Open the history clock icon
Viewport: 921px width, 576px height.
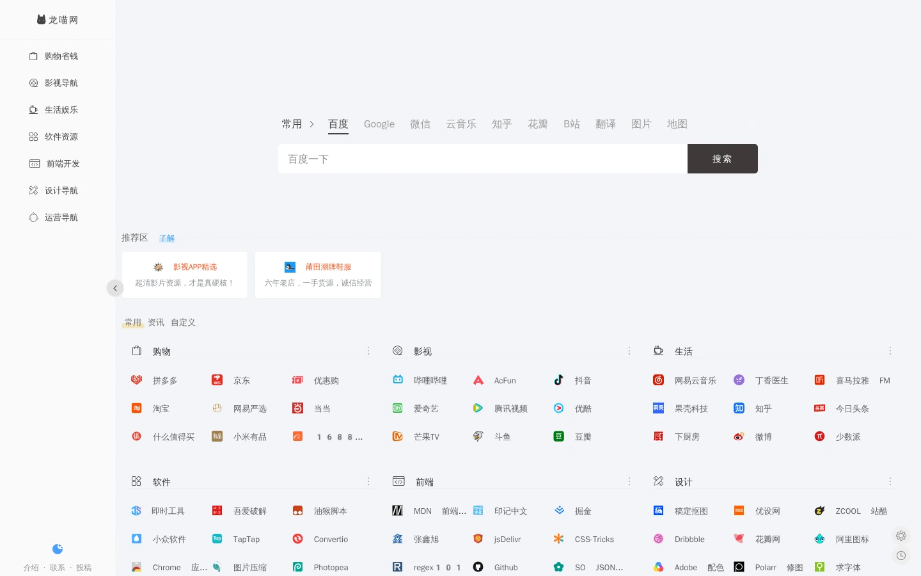click(901, 556)
